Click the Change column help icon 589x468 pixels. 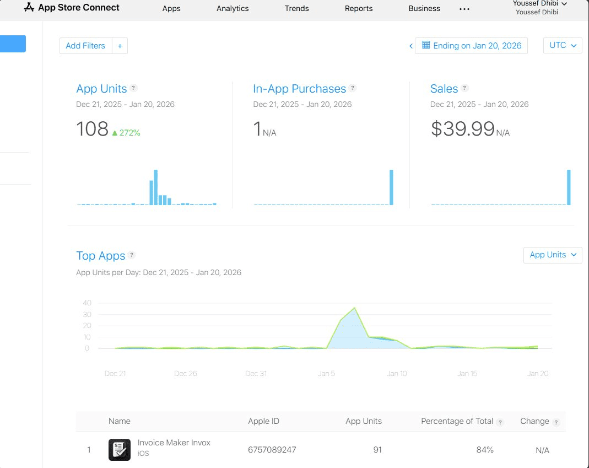[x=556, y=422]
